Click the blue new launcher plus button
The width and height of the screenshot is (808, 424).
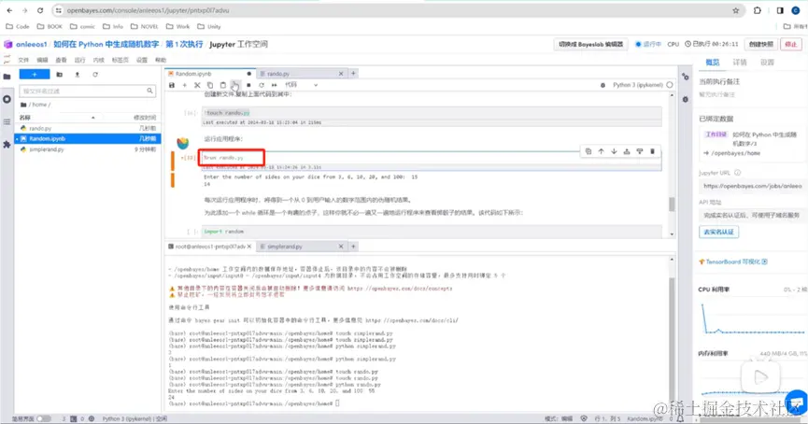click(35, 75)
